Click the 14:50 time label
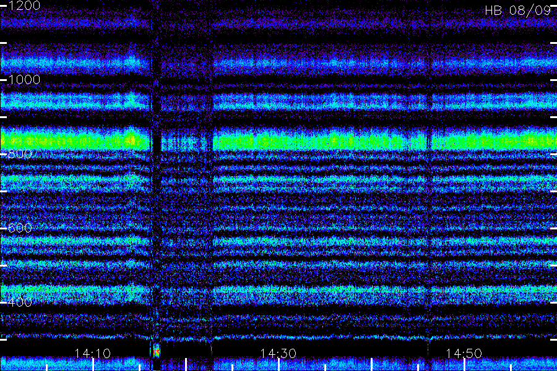Screen dimensions: 557x371 coord(464,353)
